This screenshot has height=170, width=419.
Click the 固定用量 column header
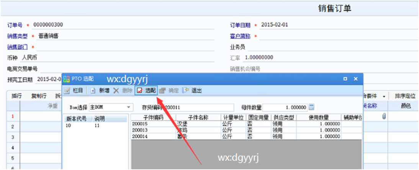point(258,118)
